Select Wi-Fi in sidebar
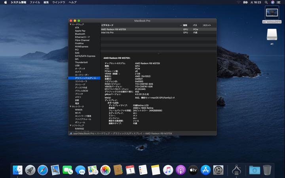 (x=78, y=113)
